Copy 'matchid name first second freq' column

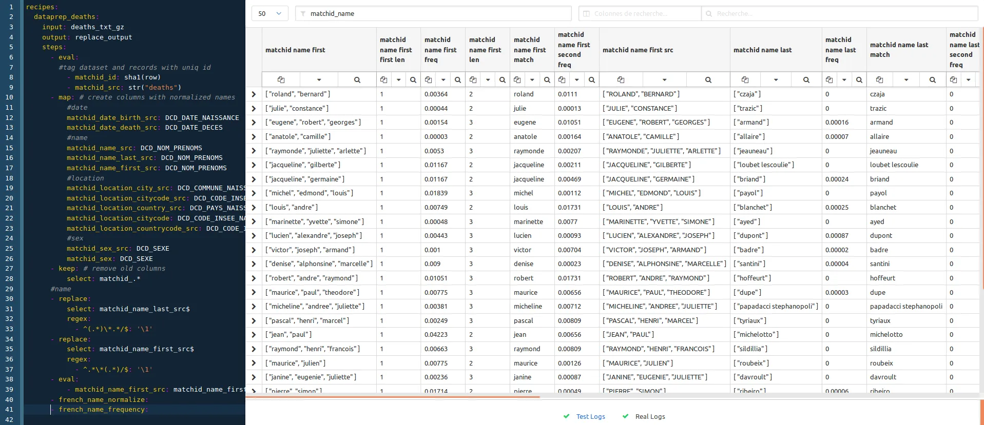tap(562, 79)
